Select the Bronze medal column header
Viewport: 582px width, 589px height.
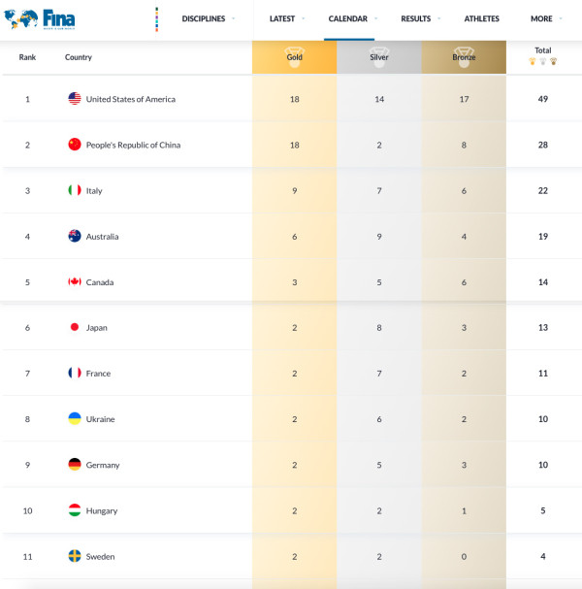464,57
